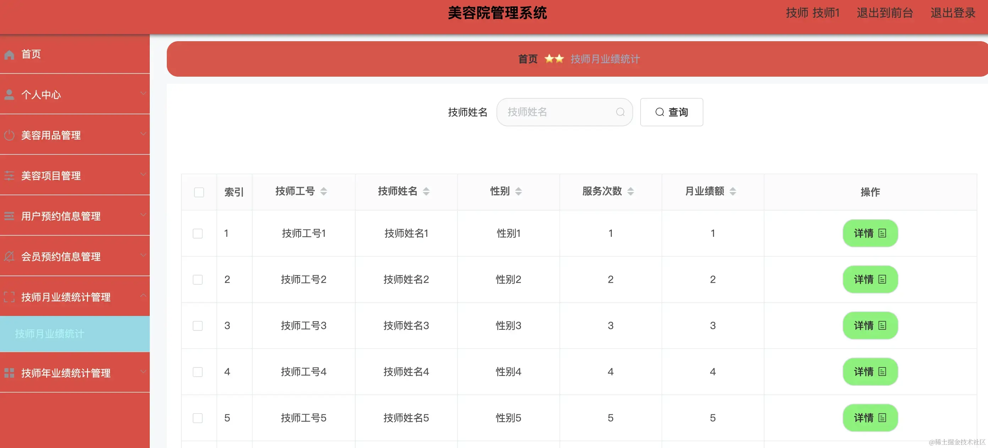Click 退出到前台 in the top bar
Viewport: 988px width, 448px height.
point(885,13)
